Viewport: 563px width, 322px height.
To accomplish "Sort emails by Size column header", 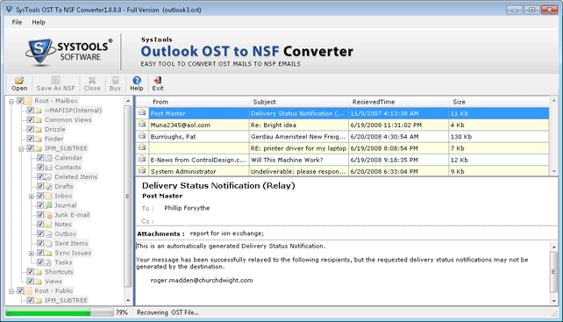I will (x=499, y=102).
